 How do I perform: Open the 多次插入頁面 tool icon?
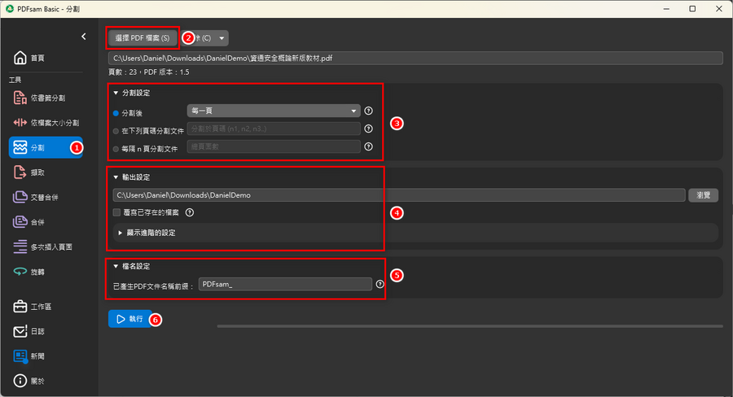pyautogui.click(x=20, y=246)
